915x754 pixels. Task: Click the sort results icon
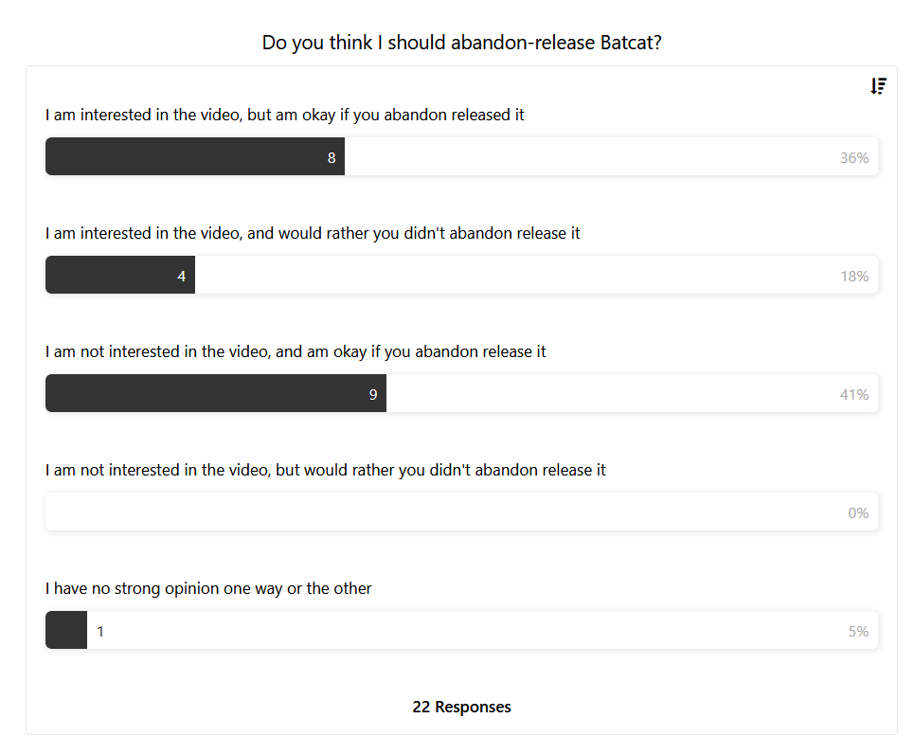[x=878, y=86]
